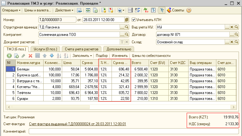
Task: Click Дт/Кт posting results icon
Action: coord(146,10)
